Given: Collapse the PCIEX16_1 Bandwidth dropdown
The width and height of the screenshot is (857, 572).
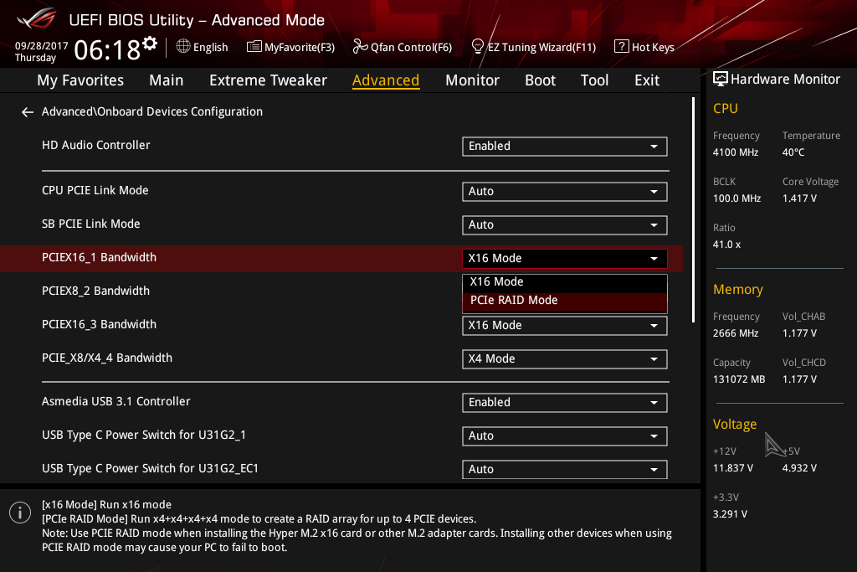Looking at the screenshot, I should 565,258.
